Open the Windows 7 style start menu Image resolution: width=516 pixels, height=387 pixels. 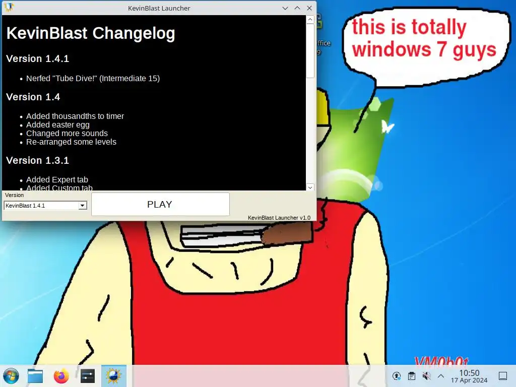click(11, 376)
